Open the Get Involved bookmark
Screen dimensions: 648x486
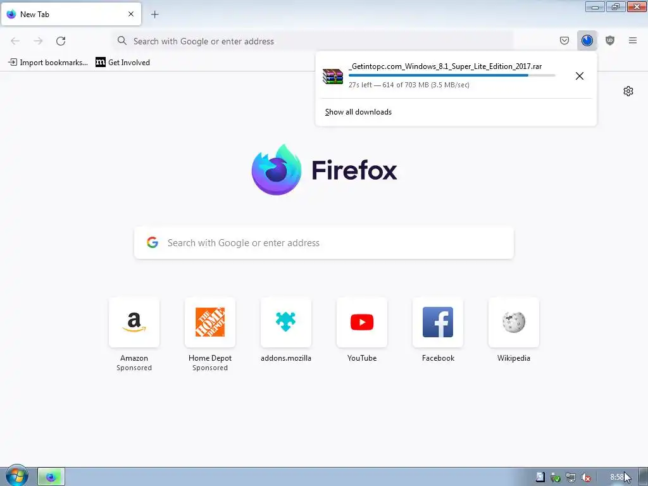(x=123, y=63)
